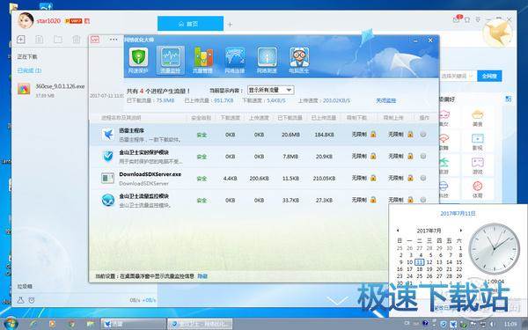Select the 金山卫士实时保护模块 process name
The image size is (528, 330).
(144, 152)
